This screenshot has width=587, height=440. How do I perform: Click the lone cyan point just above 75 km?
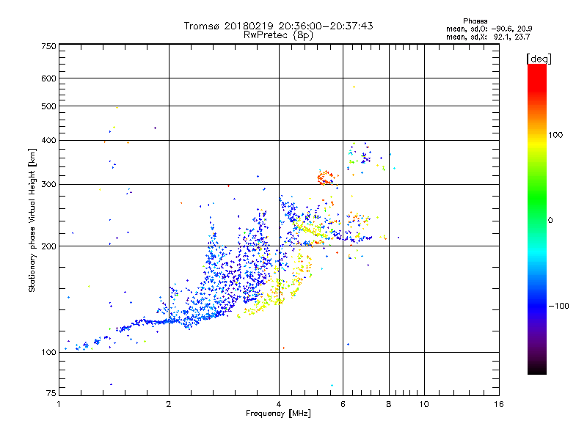pyautogui.click(x=332, y=386)
